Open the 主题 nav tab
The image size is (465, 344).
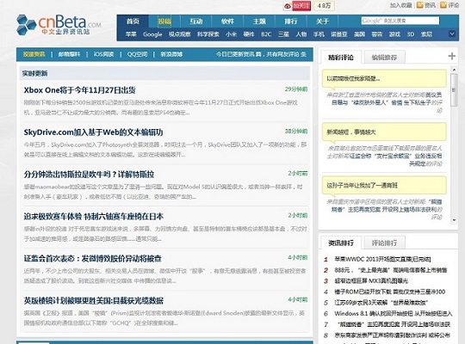click(x=259, y=21)
